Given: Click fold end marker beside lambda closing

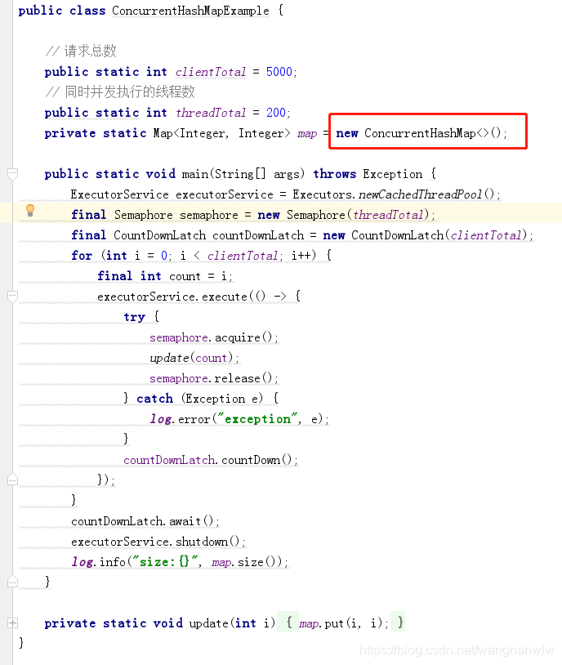Looking at the screenshot, I should 13,480.
